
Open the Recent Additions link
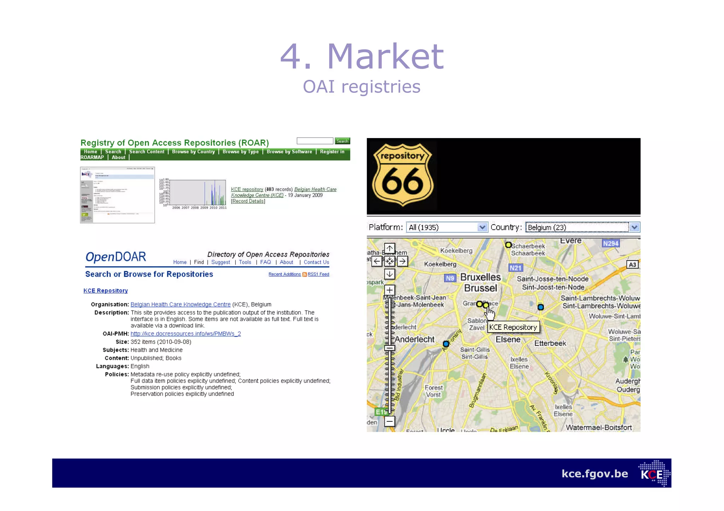(285, 274)
